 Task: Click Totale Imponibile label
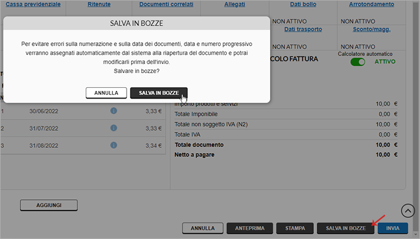[196, 114]
